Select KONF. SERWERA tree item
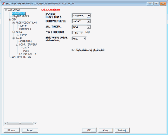The image size is (168, 135). click(28, 45)
